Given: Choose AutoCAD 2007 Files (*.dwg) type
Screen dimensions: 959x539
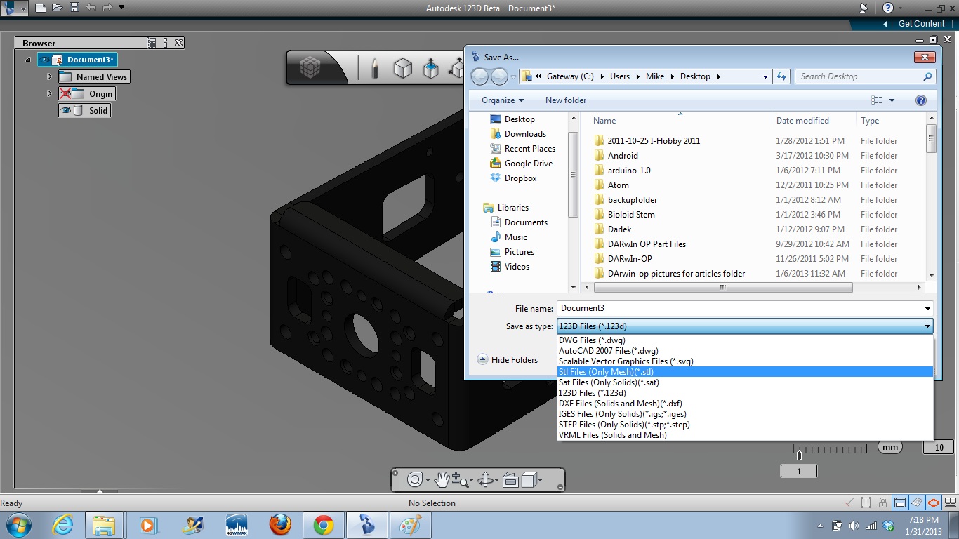Looking at the screenshot, I should tap(745, 351).
